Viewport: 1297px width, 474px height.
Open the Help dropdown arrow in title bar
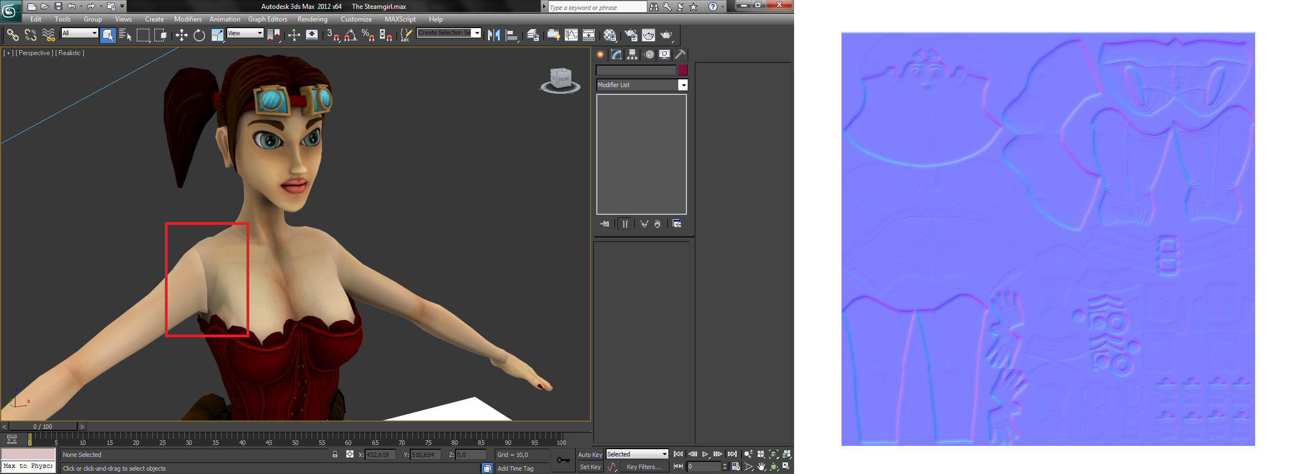click(x=723, y=7)
